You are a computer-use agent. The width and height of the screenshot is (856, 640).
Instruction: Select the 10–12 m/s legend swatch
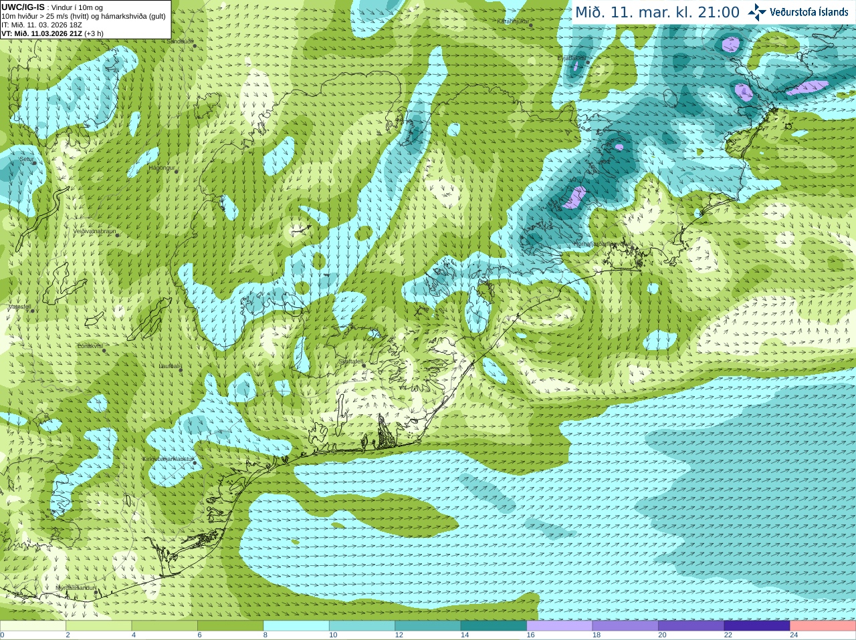[362, 626]
